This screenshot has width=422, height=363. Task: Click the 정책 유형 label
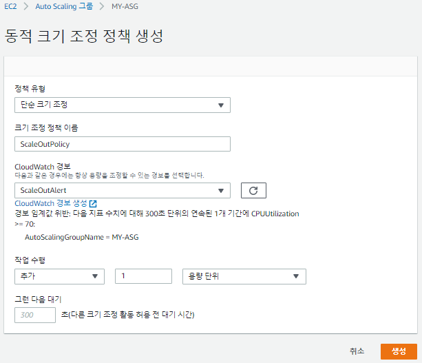click(30, 89)
